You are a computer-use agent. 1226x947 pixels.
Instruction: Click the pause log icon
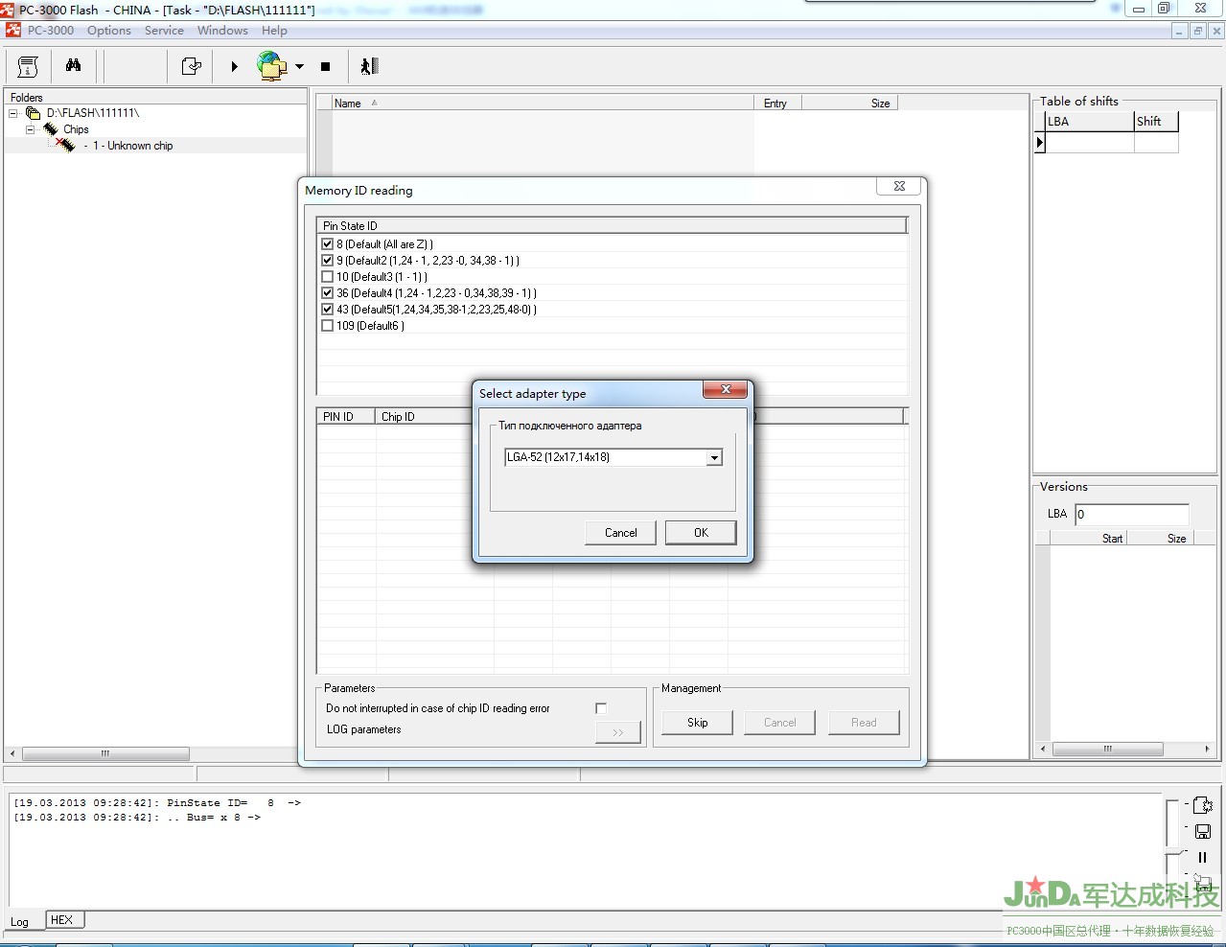(1202, 857)
